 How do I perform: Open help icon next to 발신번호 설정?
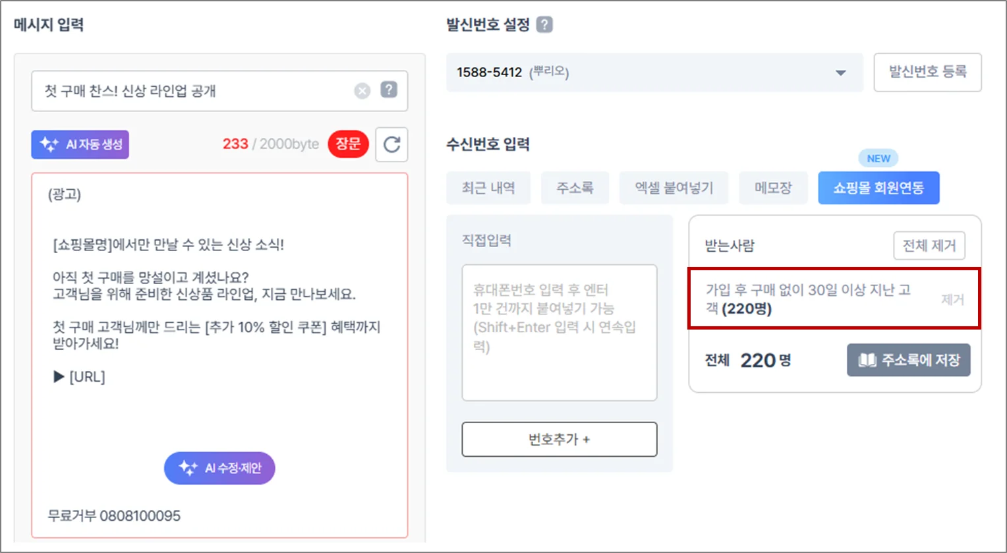coord(544,25)
